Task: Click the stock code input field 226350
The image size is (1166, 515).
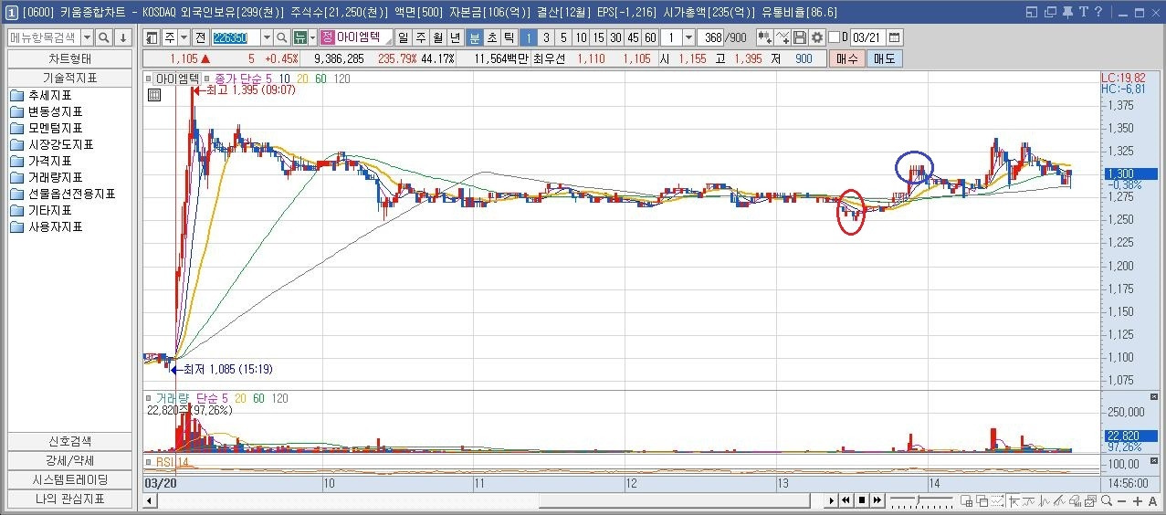Action: click(x=236, y=37)
